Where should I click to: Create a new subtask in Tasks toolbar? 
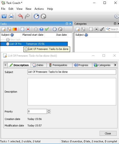[9, 29]
